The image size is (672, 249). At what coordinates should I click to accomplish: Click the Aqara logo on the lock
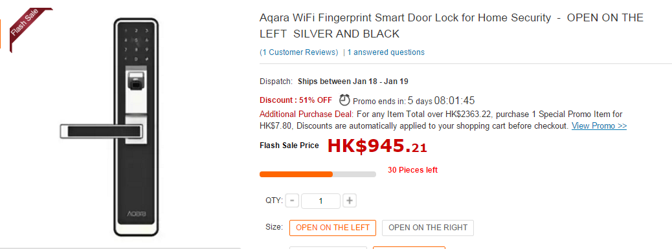pyautogui.click(x=136, y=214)
